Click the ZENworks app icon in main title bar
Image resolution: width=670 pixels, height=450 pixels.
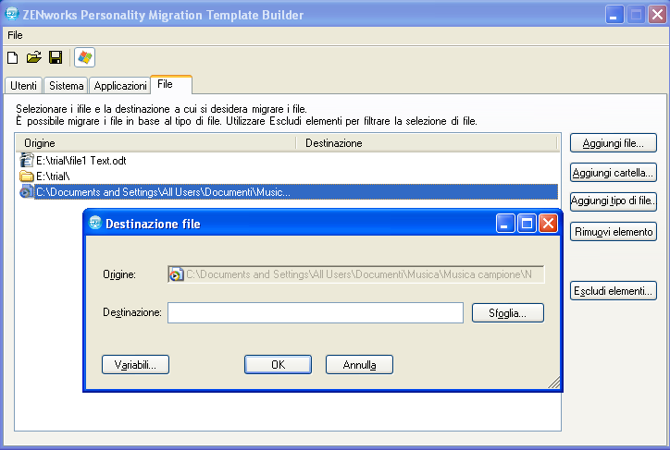click(11, 14)
